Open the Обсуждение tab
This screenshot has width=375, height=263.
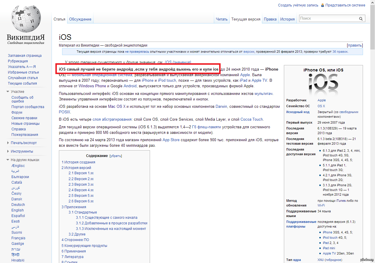(x=80, y=19)
